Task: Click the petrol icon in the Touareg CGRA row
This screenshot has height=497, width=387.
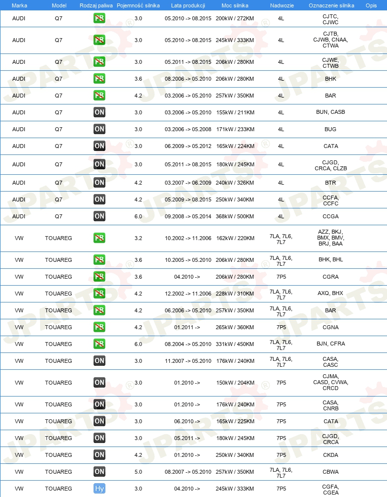Action: (99, 277)
